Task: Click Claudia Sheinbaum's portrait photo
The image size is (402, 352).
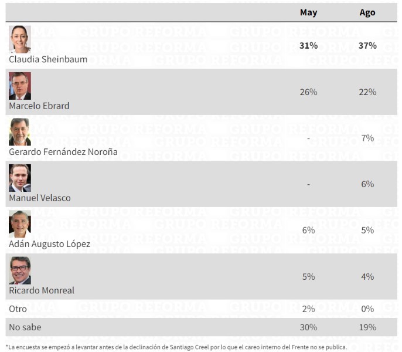Action: 20,39
